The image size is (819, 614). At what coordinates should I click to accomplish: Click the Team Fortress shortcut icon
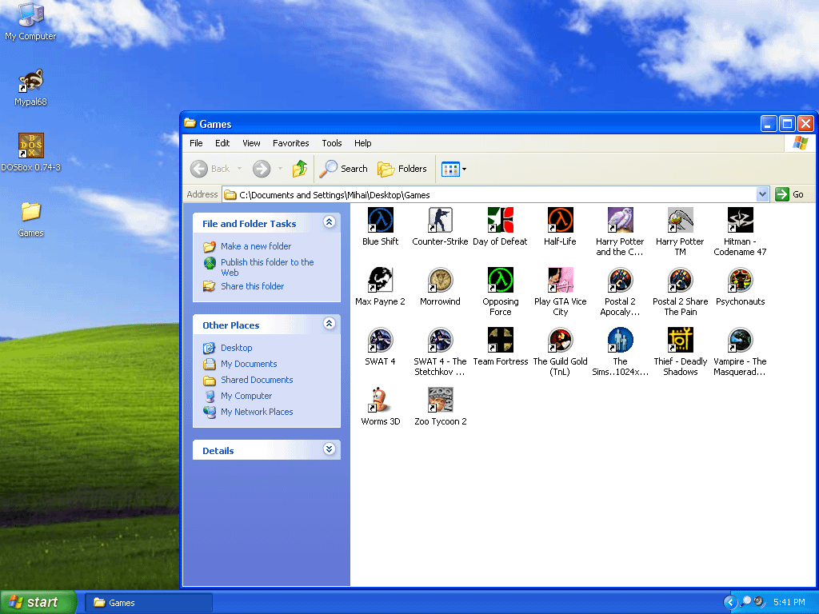pyautogui.click(x=500, y=340)
